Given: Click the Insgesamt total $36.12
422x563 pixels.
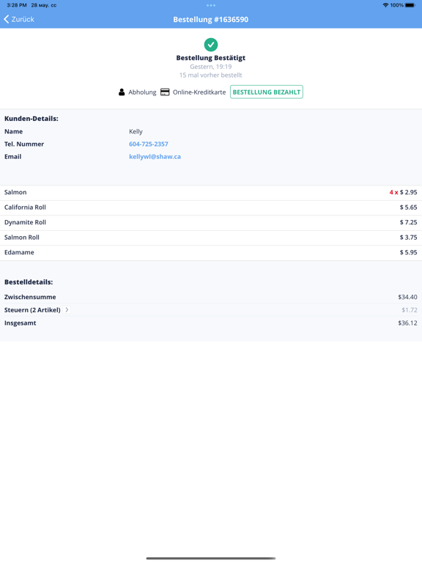Looking at the screenshot, I should pos(407,323).
